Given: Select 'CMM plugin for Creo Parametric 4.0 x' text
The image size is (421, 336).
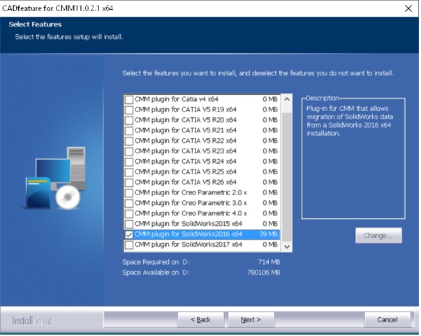Looking at the screenshot, I should pyautogui.click(x=191, y=213).
